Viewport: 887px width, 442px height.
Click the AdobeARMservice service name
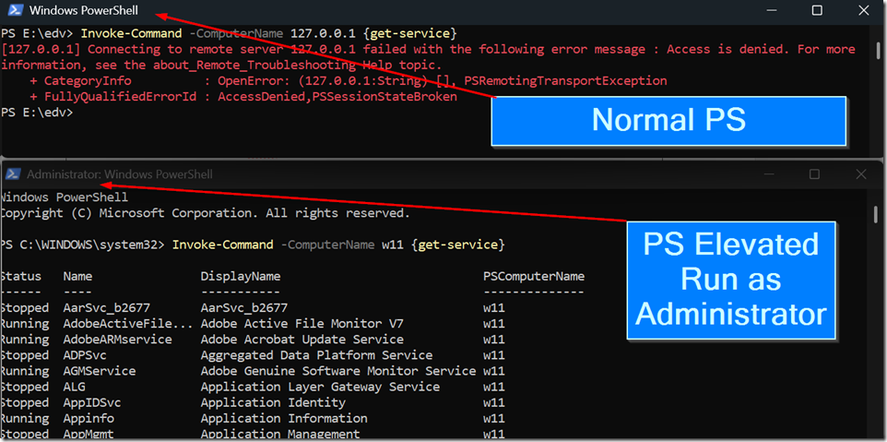coord(117,340)
